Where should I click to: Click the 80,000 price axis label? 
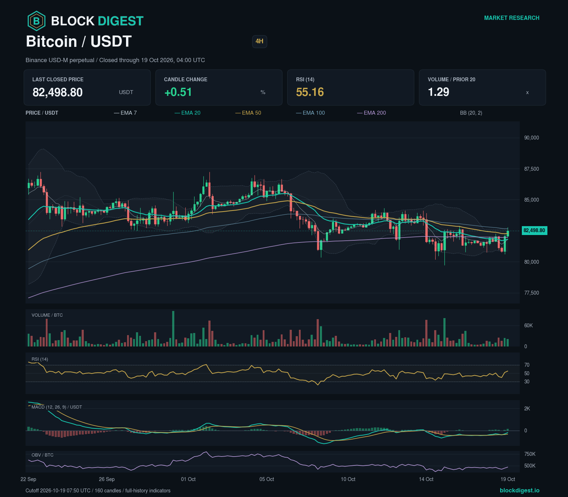point(531,262)
